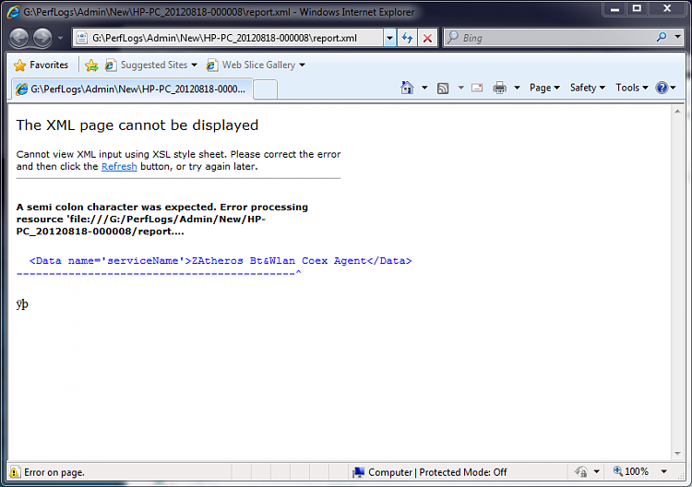Click the search magnifier button
Screen dimensions: 692x487
662,38
